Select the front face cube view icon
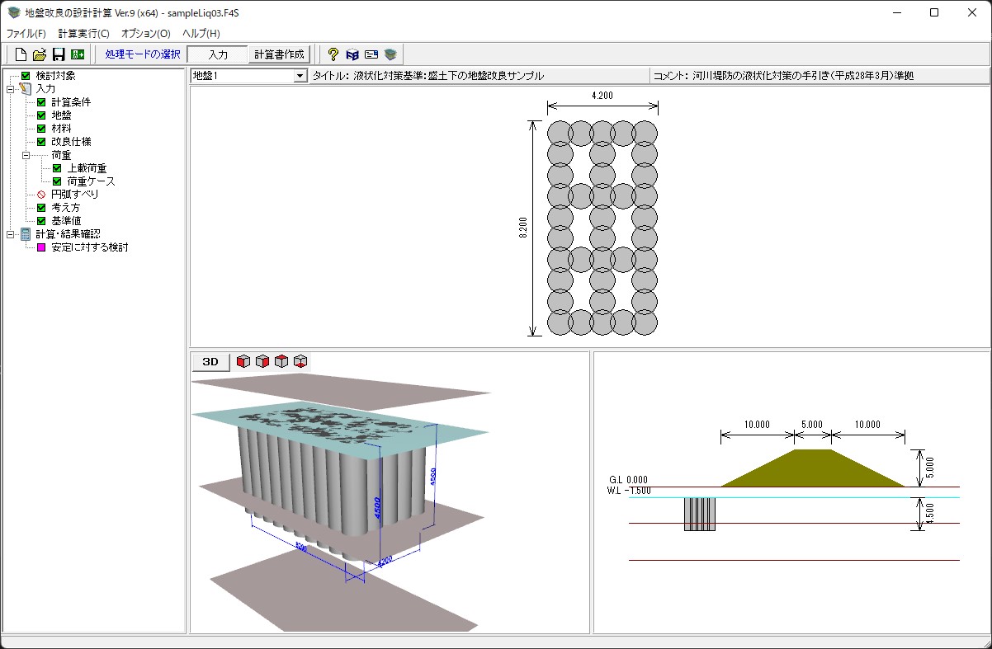 point(243,361)
